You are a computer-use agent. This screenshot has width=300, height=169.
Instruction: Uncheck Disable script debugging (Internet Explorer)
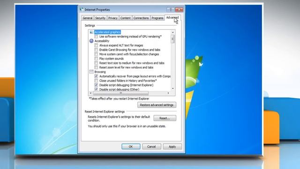[x=96, y=85]
